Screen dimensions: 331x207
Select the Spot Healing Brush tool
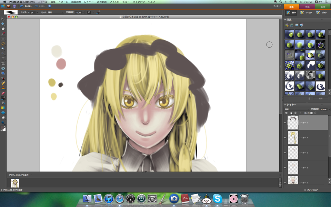coord(3,83)
